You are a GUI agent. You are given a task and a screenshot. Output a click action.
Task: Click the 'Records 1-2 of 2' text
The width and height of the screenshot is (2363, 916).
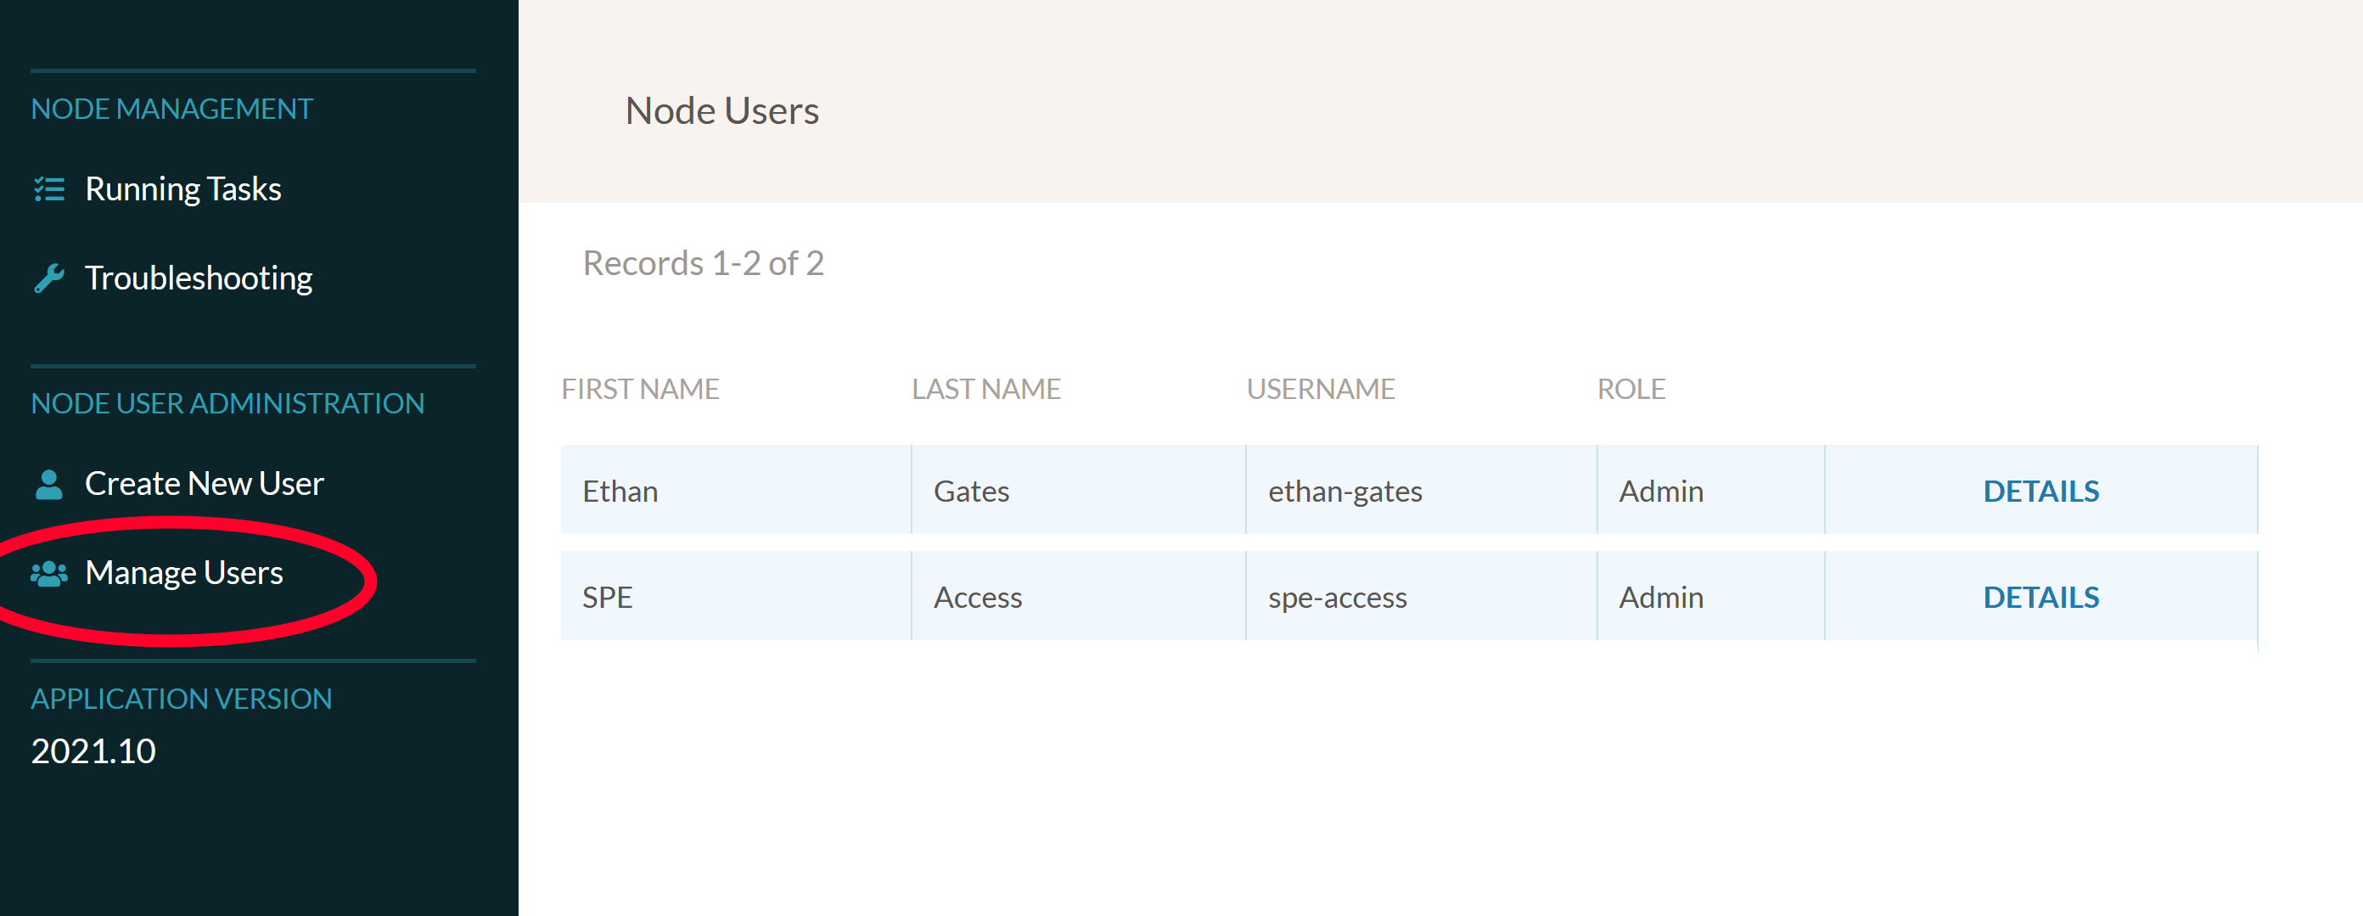point(704,263)
